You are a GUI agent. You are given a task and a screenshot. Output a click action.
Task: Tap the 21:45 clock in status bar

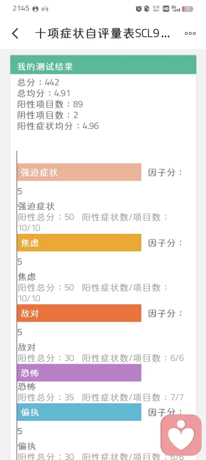pyautogui.click(x=21, y=9)
